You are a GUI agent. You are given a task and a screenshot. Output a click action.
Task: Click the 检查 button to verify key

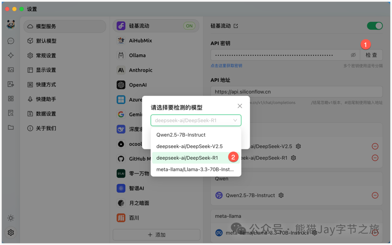pos(371,55)
